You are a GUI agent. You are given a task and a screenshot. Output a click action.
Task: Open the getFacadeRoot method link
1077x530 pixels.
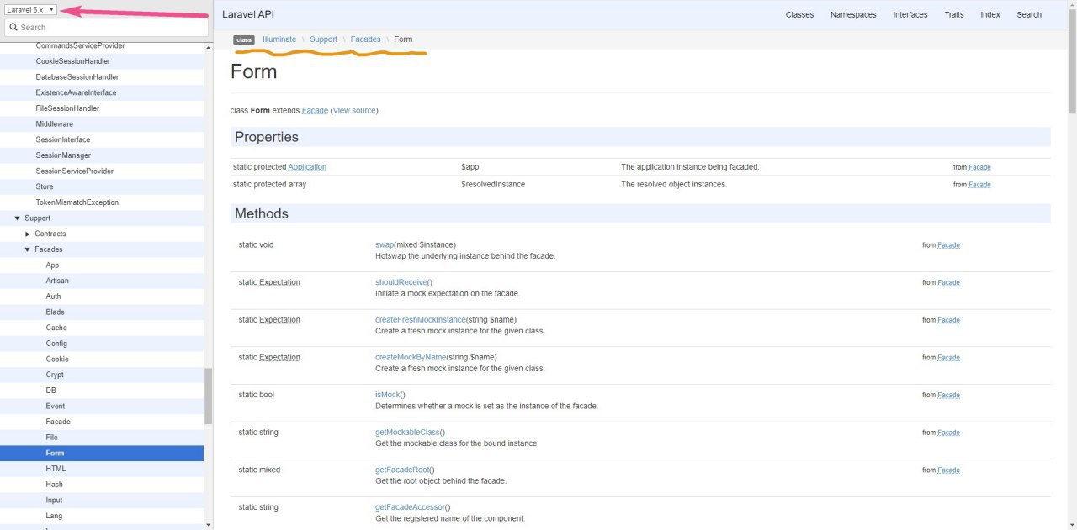[x=402, y=470]
